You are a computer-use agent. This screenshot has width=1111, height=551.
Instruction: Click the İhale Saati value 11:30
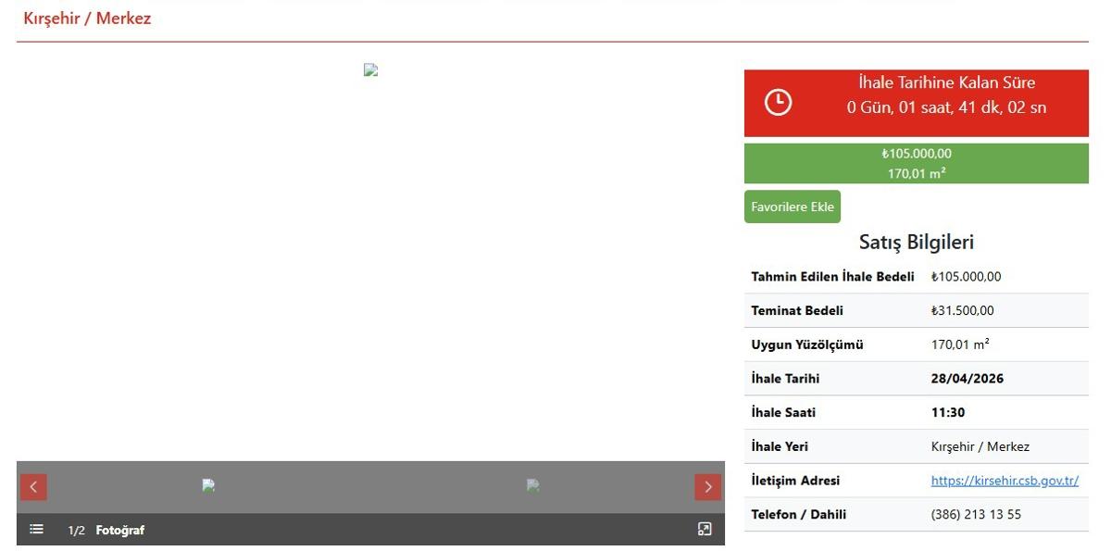(947, 413)
